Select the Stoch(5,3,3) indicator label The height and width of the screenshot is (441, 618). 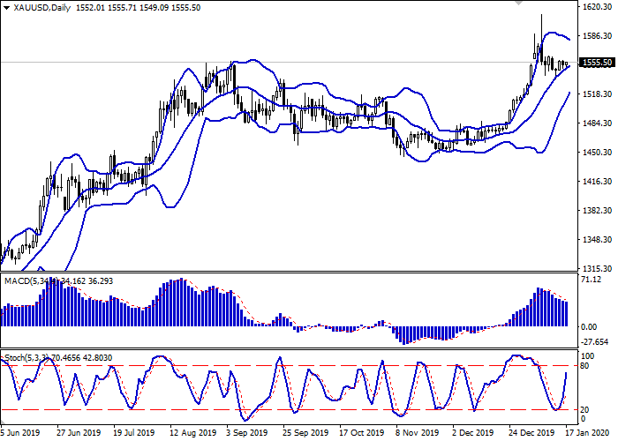(x=25, y=358)
